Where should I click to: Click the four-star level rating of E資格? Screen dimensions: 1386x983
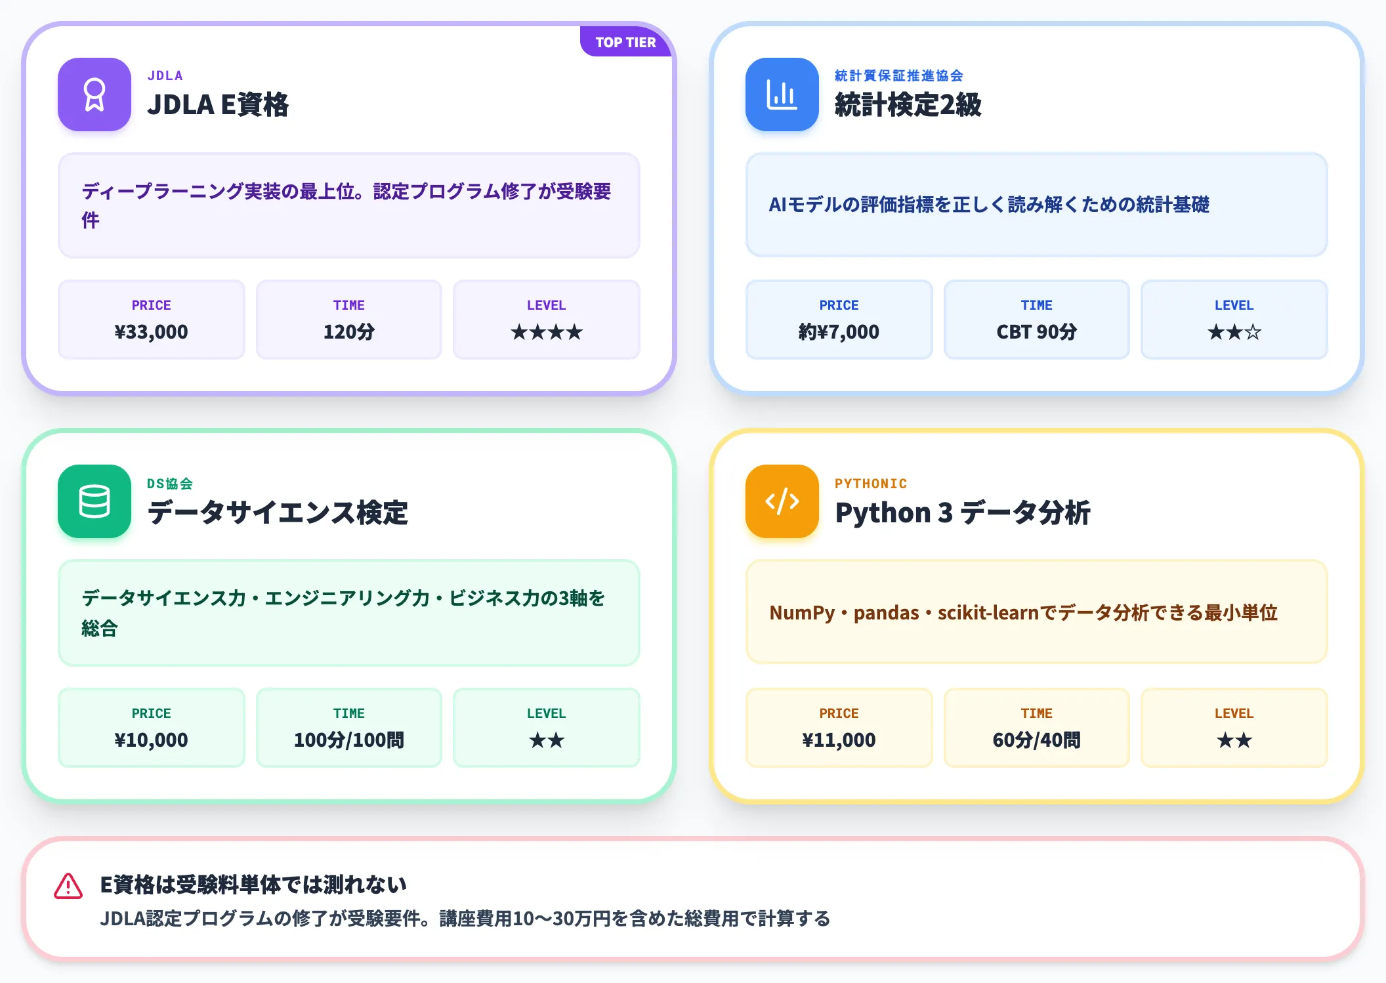click(x=546, y=332)
